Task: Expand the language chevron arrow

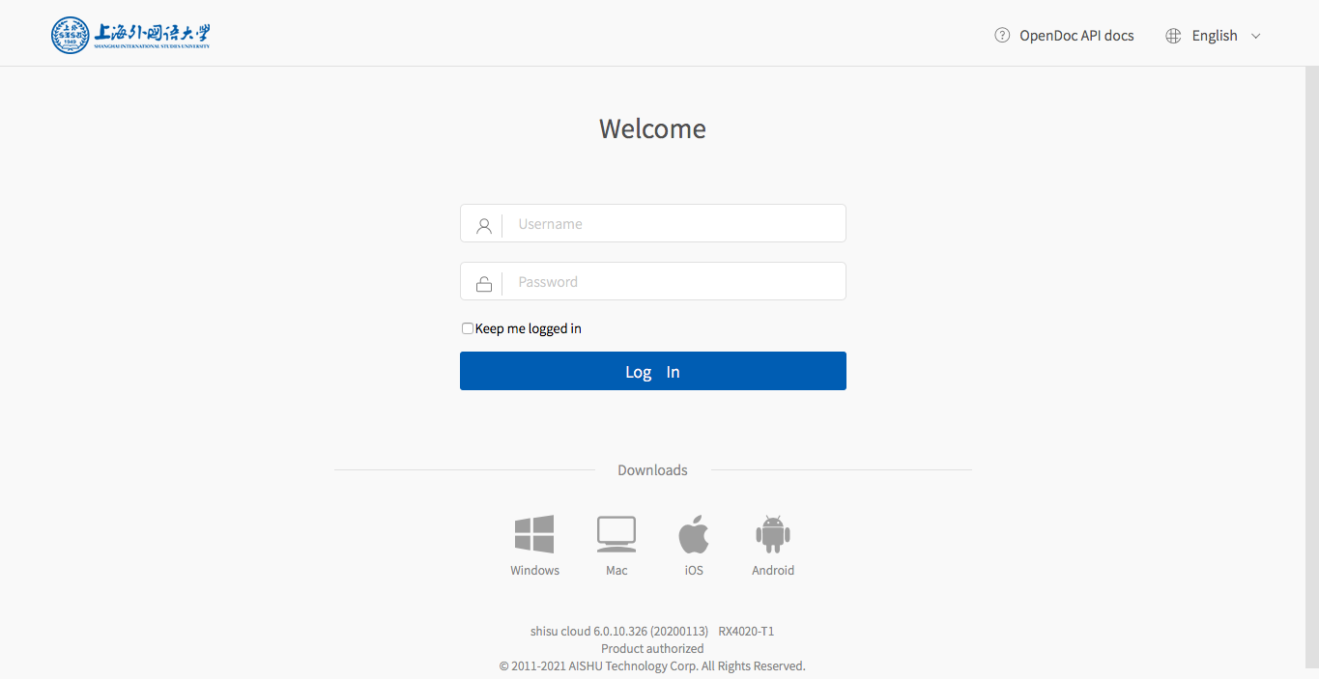Action: pyautogui.click(x=1256, y=36)
